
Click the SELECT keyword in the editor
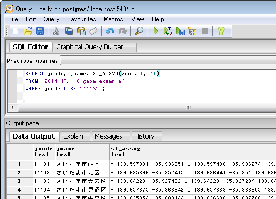[x=35, y=74]
